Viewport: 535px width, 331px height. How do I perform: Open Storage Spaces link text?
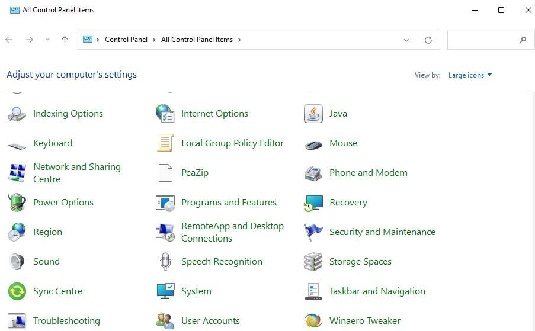tap(360, 262)
